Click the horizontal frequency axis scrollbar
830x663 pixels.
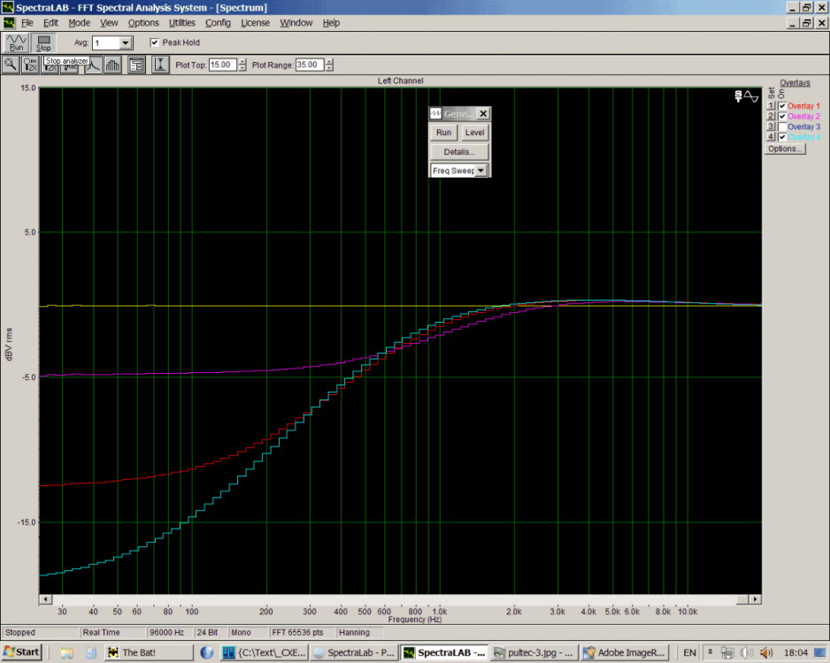pyautogui.click(x=398, y=599)
